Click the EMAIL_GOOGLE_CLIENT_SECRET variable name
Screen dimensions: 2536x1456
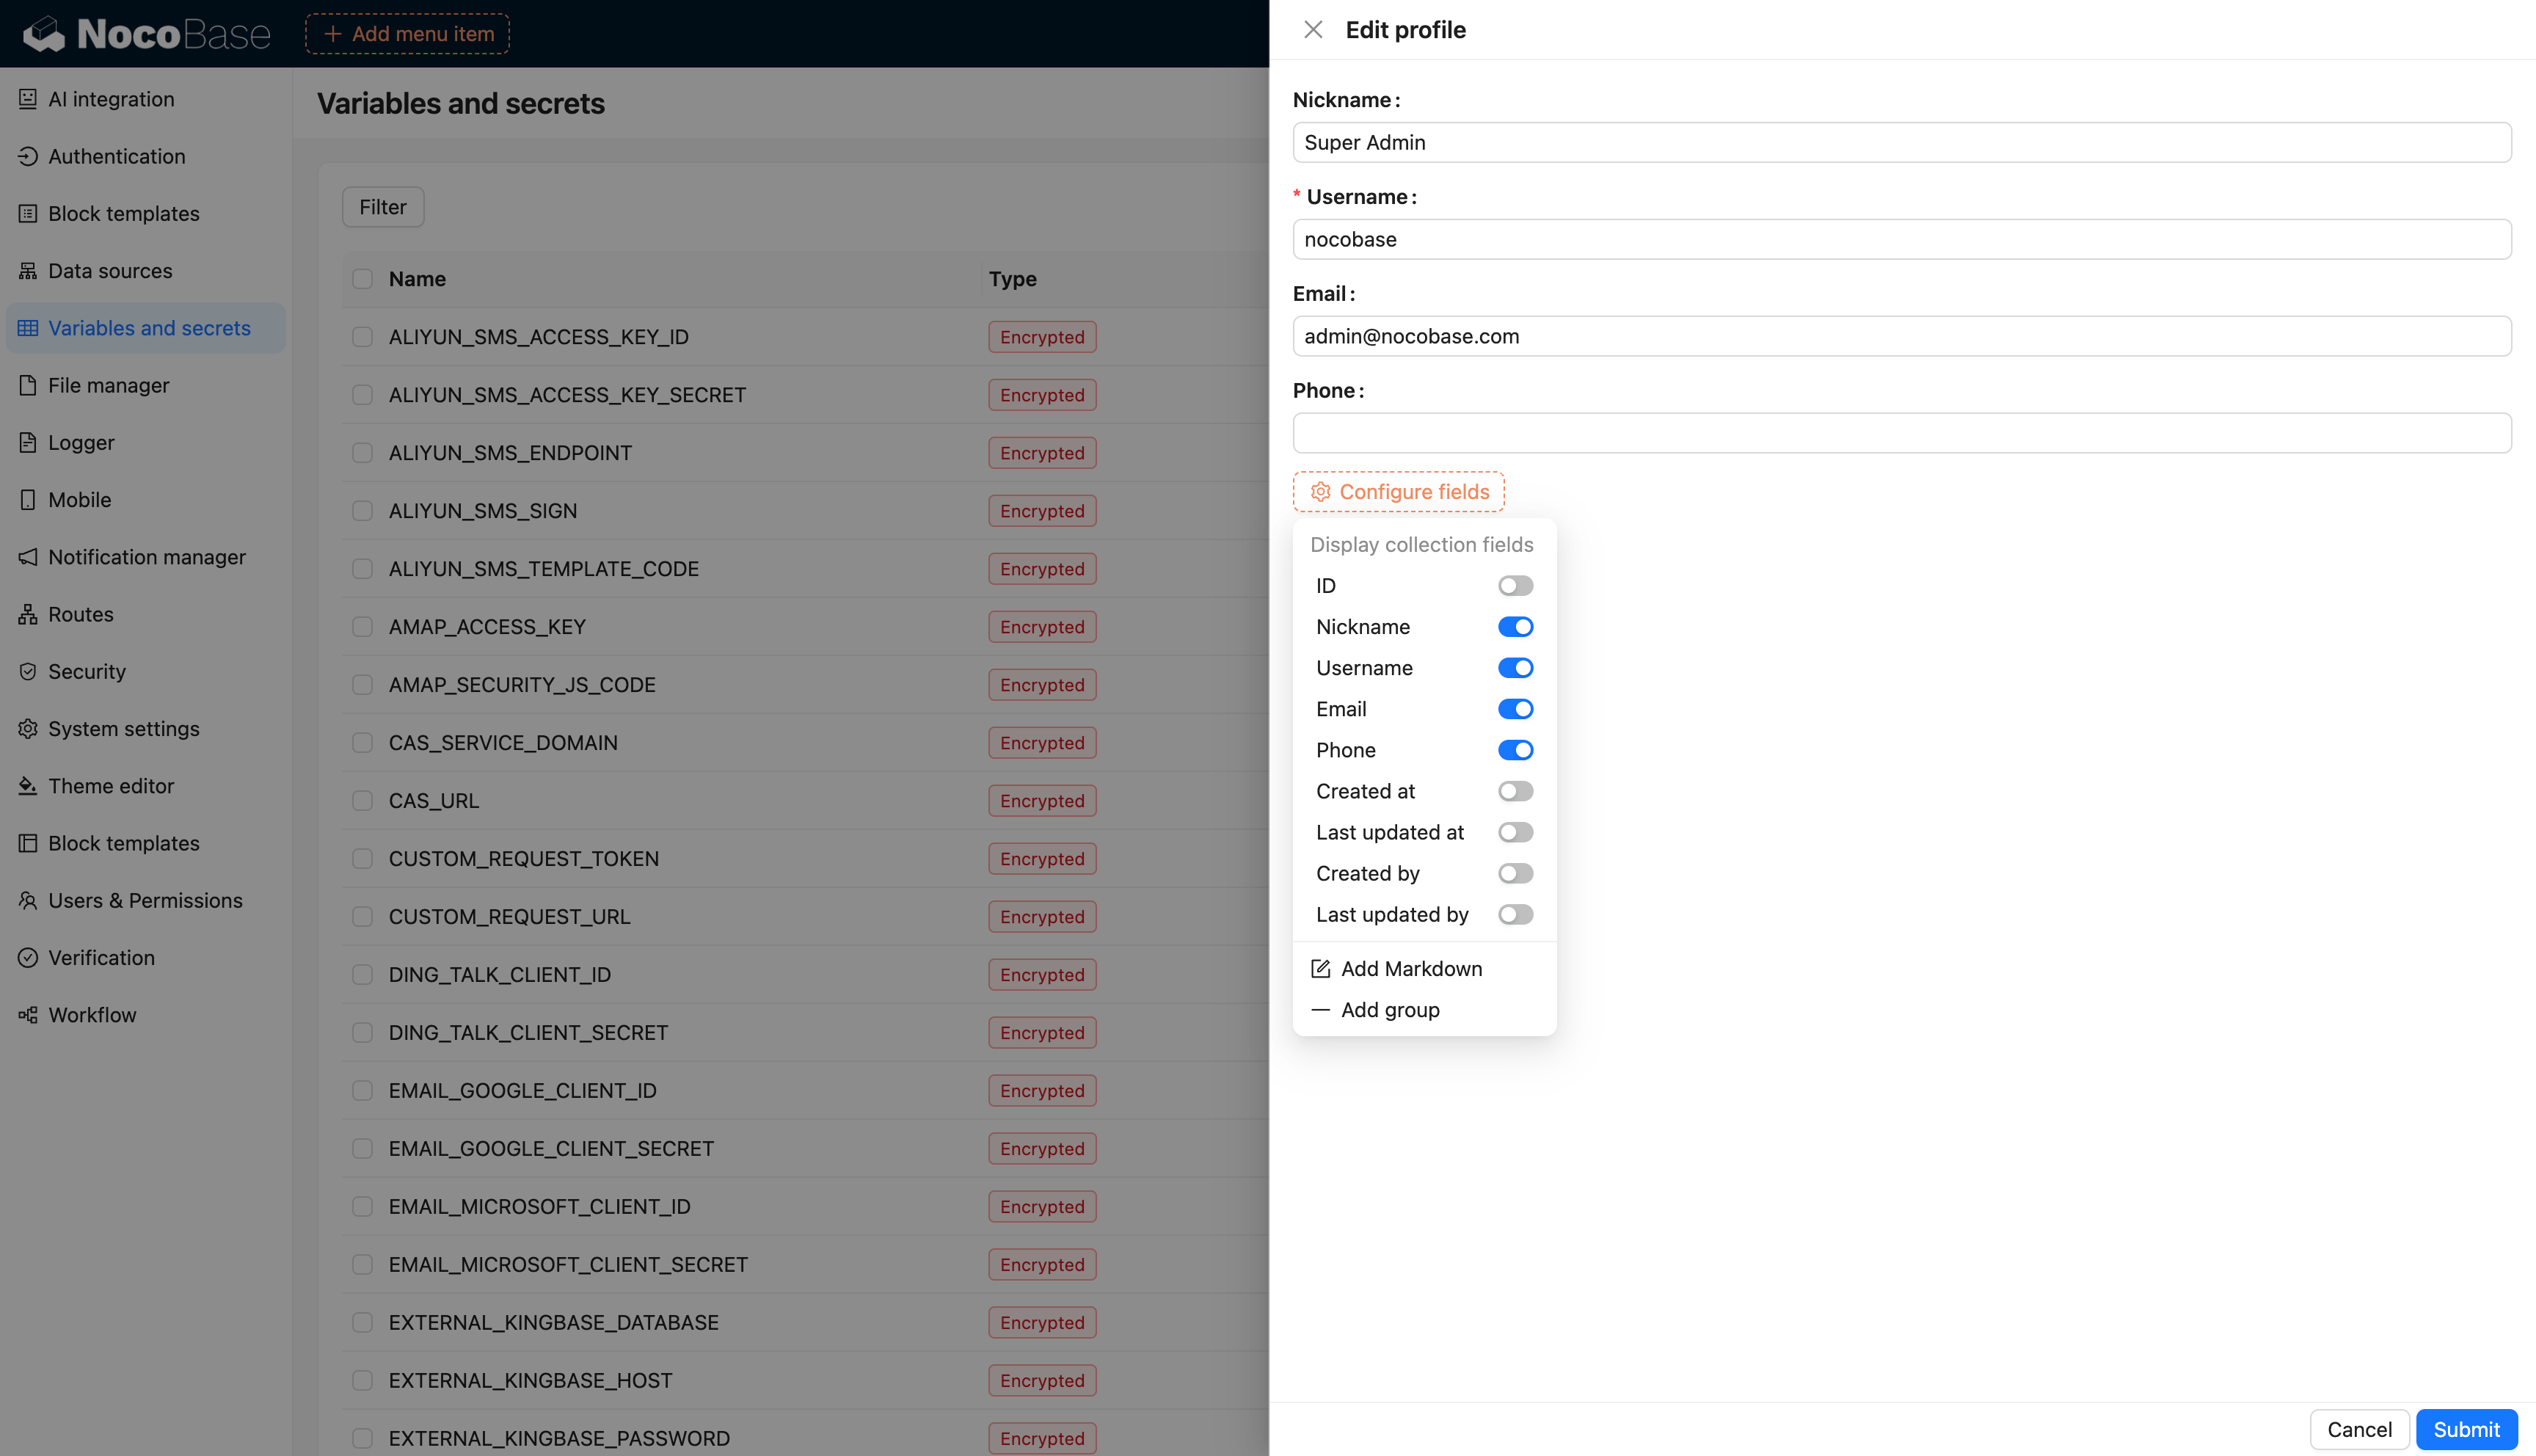(551, 1149)
